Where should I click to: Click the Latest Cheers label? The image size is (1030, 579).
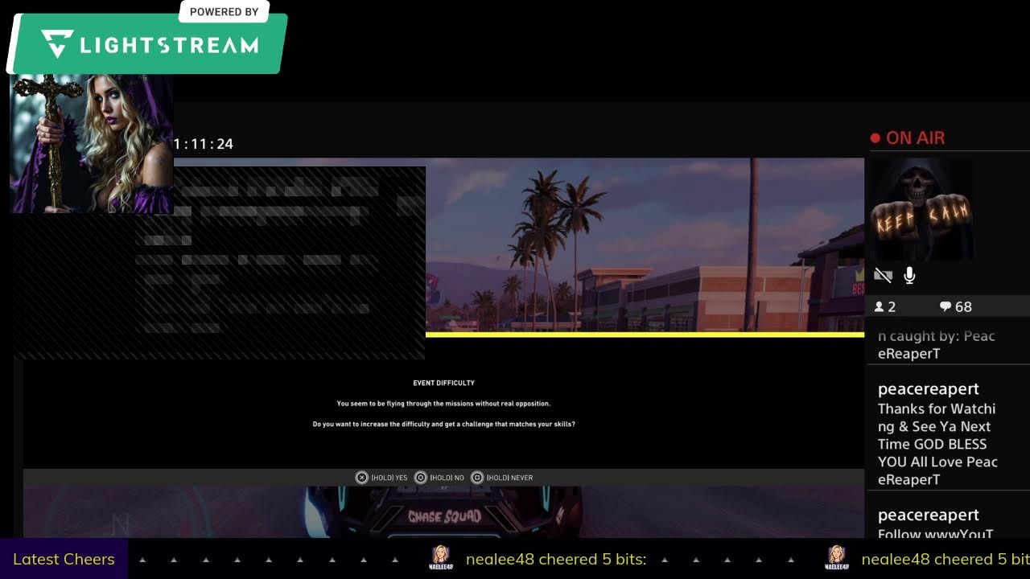pyautogui.click(x=64, y=559)
